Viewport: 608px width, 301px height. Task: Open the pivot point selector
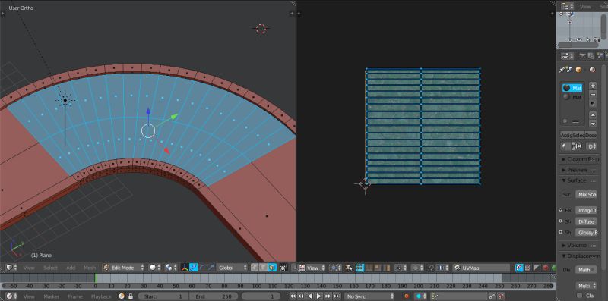click(170, 268)
